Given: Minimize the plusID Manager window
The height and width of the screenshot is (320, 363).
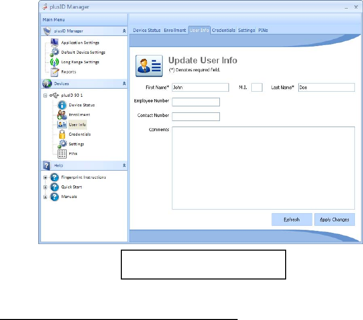Looking at the screenshot, I should point(346,7).
